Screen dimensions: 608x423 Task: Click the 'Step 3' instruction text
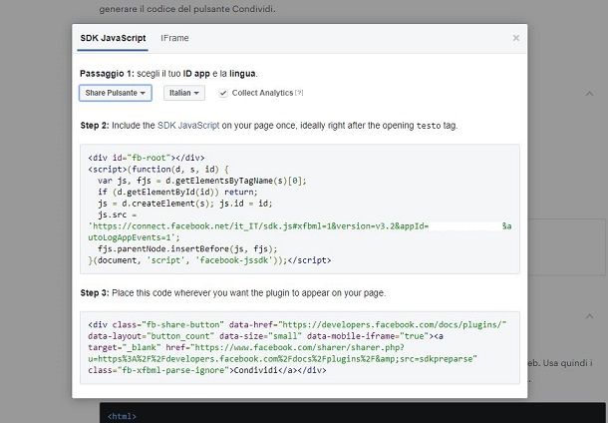233,293
